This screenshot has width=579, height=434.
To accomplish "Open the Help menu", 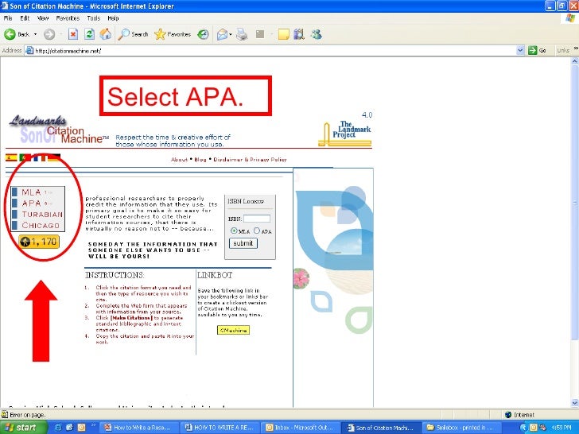I will tap(113, 18).
